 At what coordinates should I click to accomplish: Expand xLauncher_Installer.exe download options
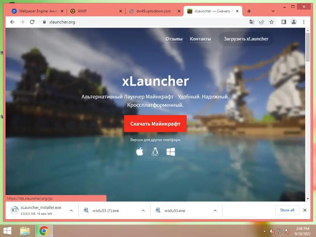tap(71, 210)
